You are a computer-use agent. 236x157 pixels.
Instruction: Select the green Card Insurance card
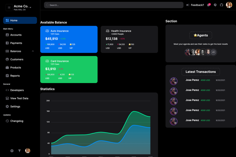coord(69,70)
